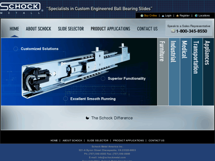Open the footer HOME link
The image size is (215, 161).
pos(54,140)
